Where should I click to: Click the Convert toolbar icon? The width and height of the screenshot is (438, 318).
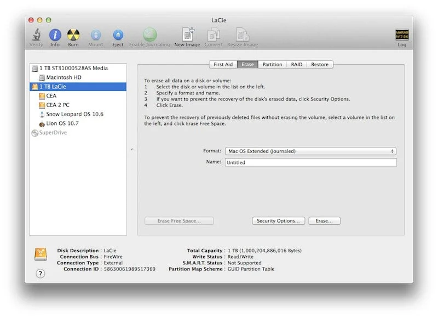[x=214, y=35]
